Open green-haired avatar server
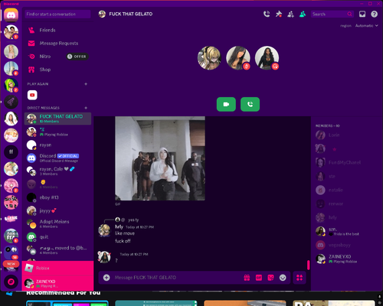The width and height of the screenshot is (383, 306). coord(11,85)
